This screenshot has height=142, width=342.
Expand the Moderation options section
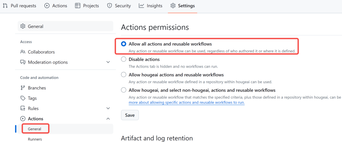(108, 62)
